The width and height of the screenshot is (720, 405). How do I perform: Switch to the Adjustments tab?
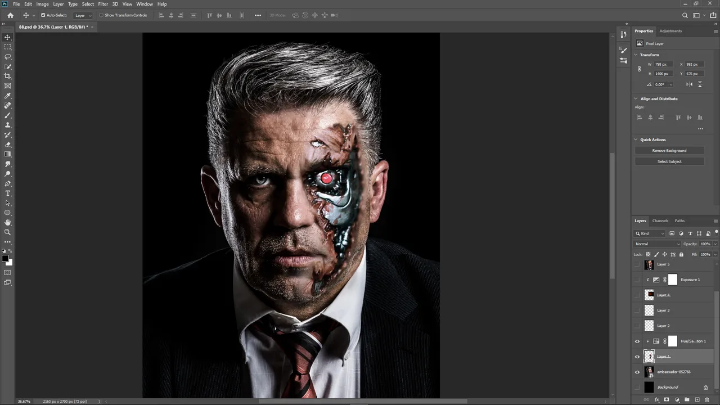point(670,31)
